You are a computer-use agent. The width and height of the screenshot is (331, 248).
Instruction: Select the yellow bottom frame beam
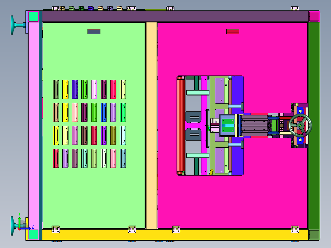pos(175,235)
